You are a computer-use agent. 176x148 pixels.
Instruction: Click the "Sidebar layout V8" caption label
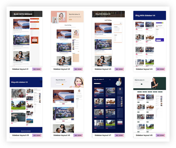click(x=144, y=135)
